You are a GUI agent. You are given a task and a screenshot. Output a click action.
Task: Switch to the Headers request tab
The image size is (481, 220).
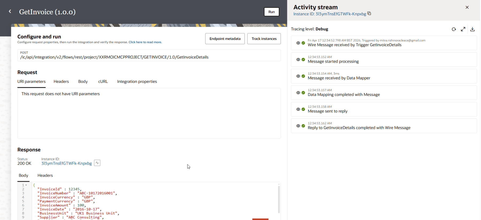[x=61, y=82]
